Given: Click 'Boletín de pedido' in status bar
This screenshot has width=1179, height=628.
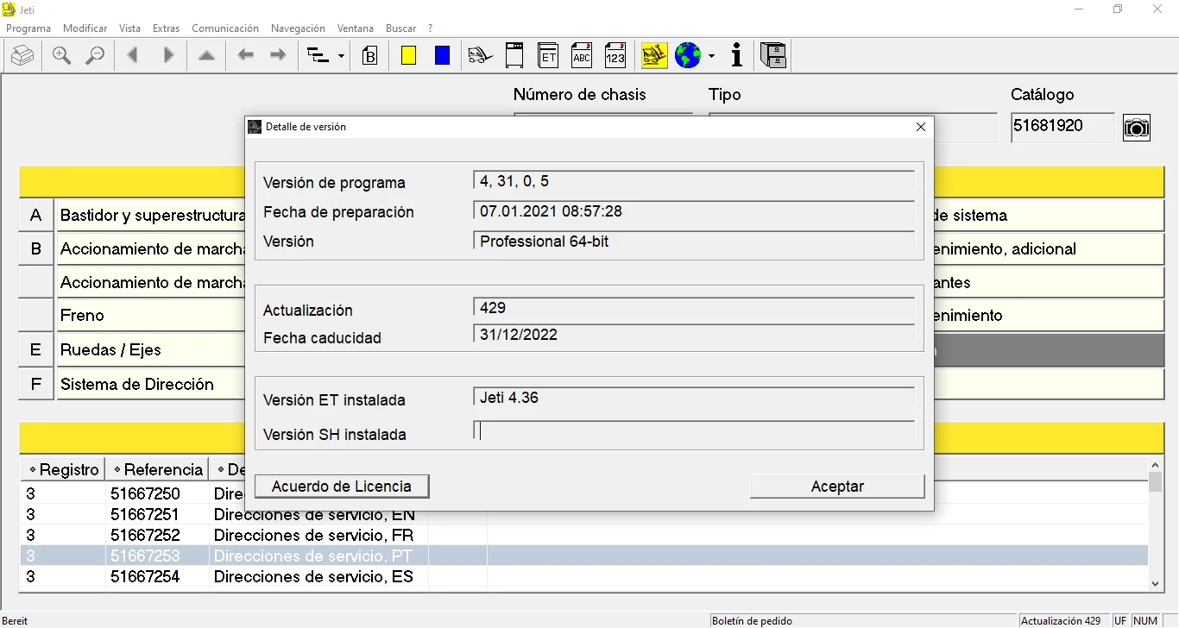Looking at the screenshot, I should [752, 621].
